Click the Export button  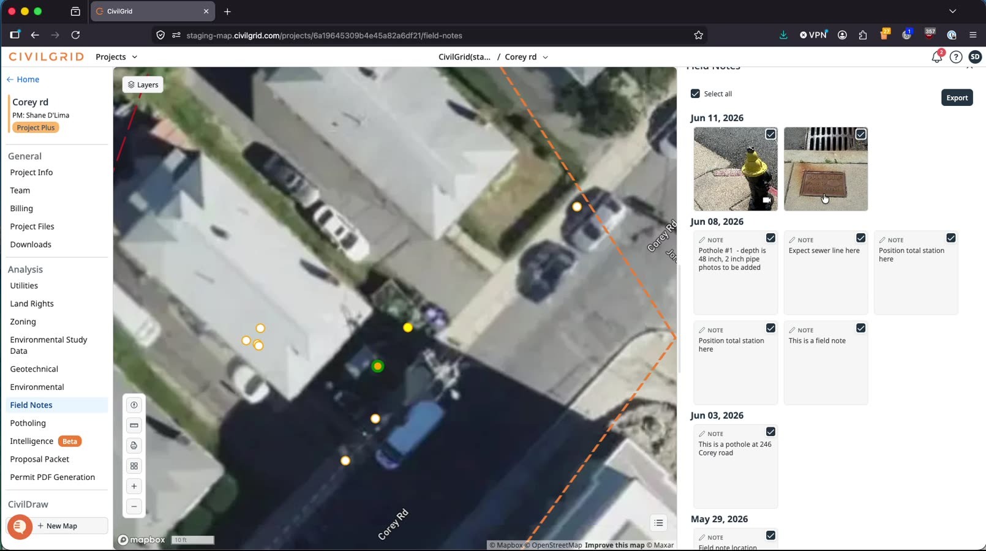click(957, 98)
